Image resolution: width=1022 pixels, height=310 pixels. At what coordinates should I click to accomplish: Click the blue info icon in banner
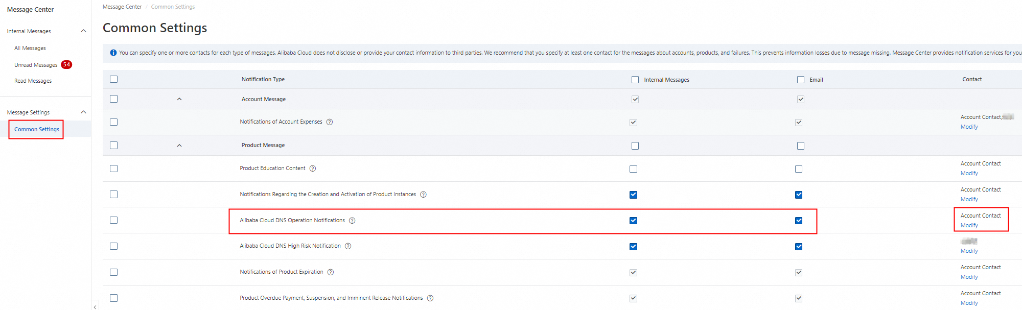click(113, 53)
